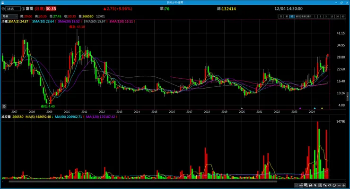350x189 pixels.
Task: Click the vertical scrollbar handle at right edge
Action: [348, 97]
